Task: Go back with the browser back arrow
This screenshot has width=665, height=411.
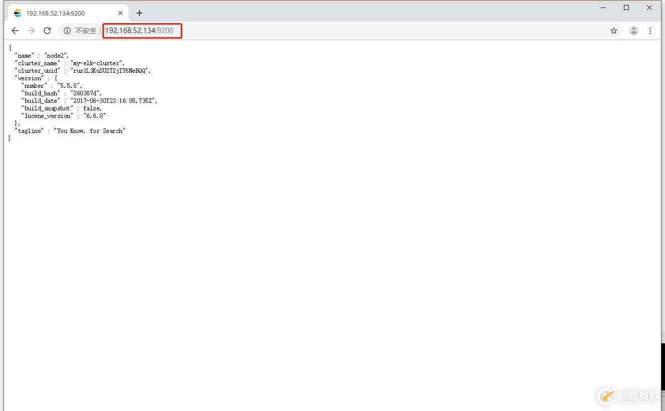Action: click(x=15, y=31)
